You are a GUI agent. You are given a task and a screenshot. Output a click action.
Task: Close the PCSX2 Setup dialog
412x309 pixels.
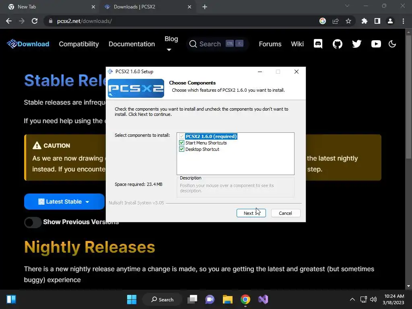(297, 72)
